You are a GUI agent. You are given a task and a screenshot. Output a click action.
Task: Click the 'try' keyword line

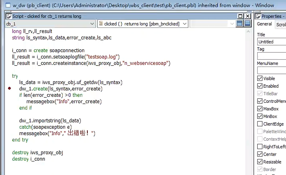(15, 76)
